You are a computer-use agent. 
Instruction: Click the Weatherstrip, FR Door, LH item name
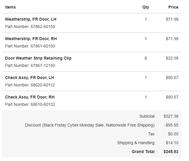point(30,19)
